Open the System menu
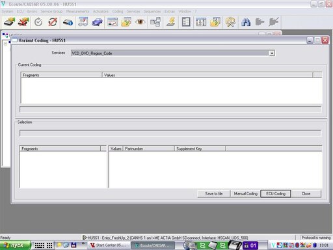This screenshot has width=333, height=250. tap(8, 12)
